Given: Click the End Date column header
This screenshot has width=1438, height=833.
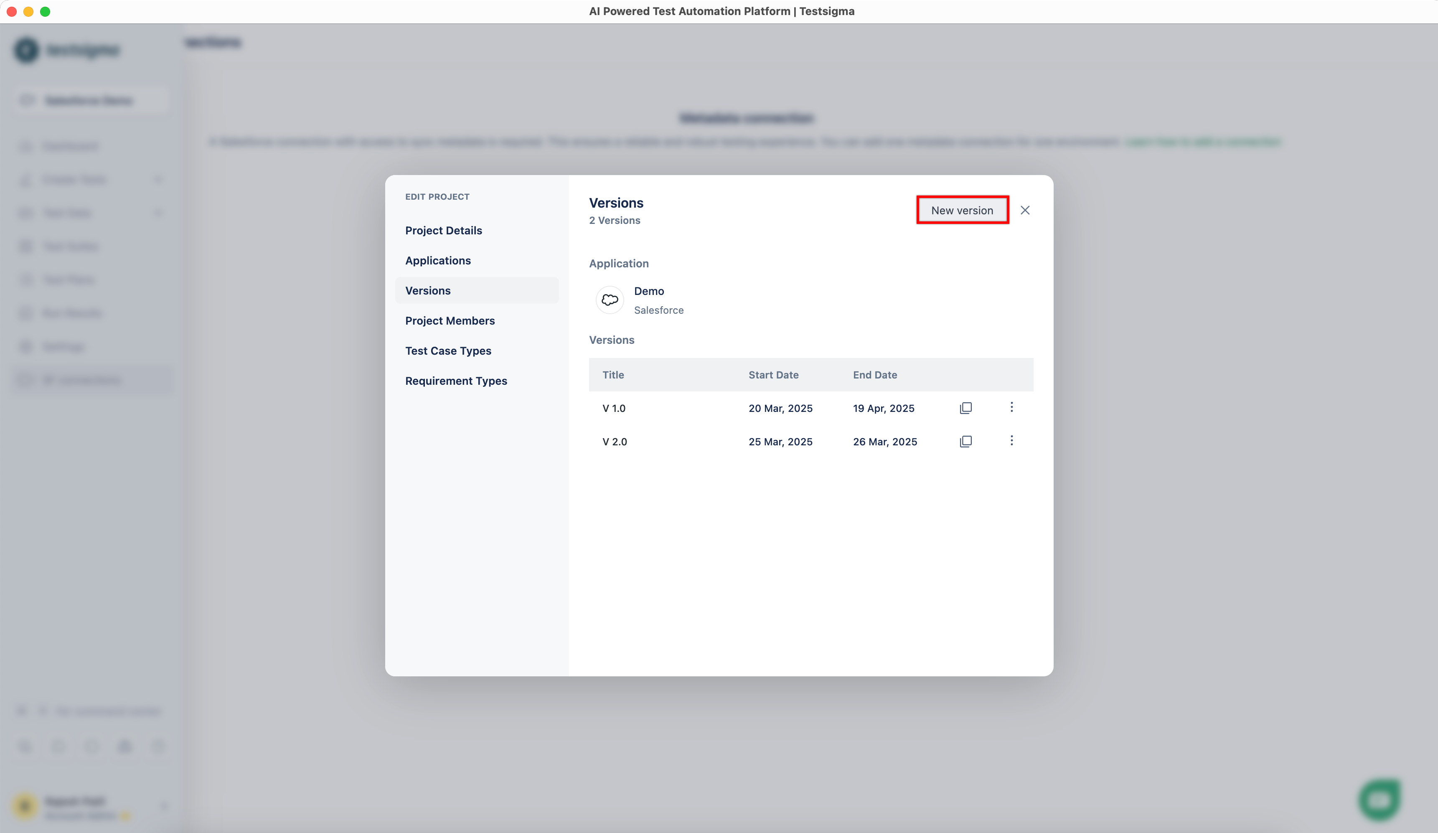Looking at the screenshot, I should pyautogui.click(x=875, y=375).
